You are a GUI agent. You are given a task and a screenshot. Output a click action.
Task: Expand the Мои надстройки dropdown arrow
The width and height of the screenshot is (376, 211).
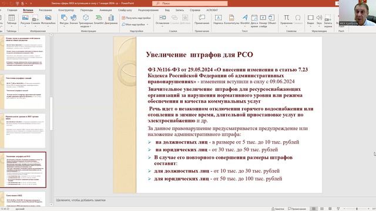coord(147,25)
